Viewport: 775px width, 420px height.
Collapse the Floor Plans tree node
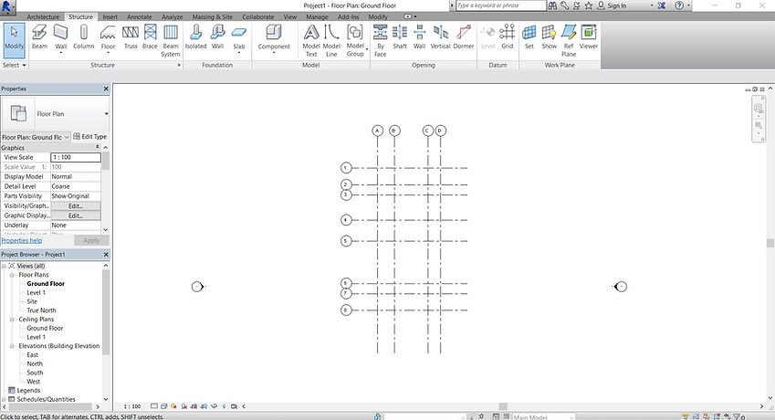pos(13,275)
